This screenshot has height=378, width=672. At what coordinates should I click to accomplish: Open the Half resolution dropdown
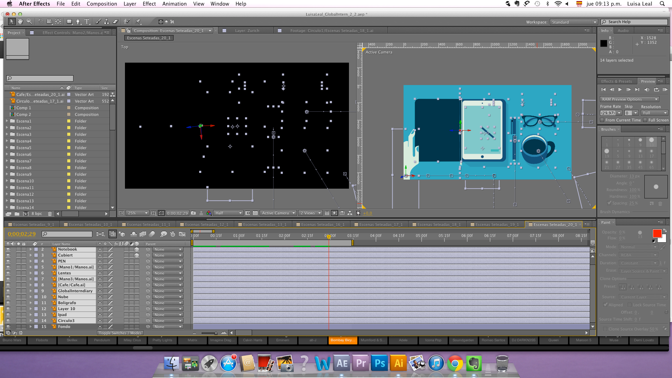[229, 213]
